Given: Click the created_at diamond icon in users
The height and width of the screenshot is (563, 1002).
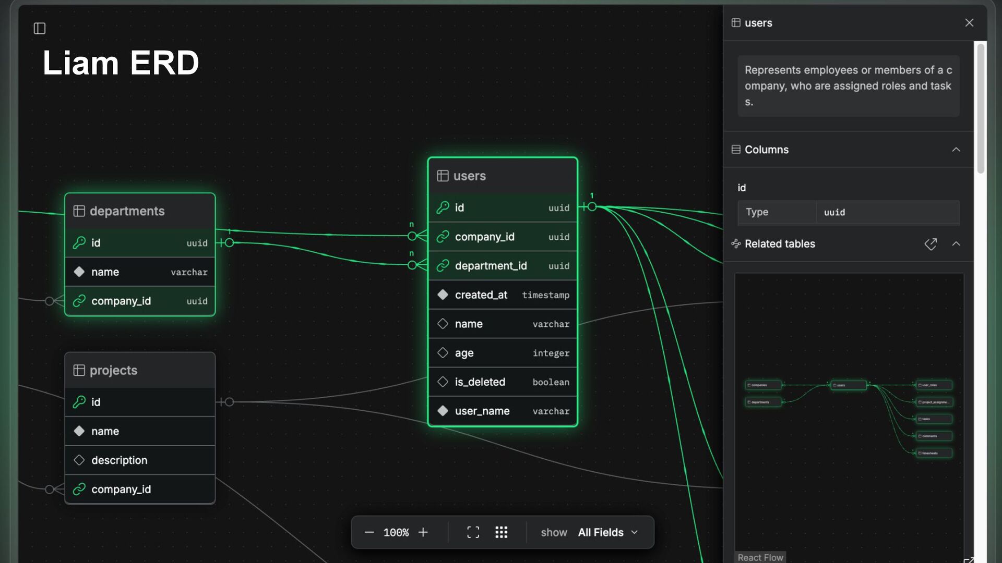Looking at the screenshot, I should click(x=443, y=295).
